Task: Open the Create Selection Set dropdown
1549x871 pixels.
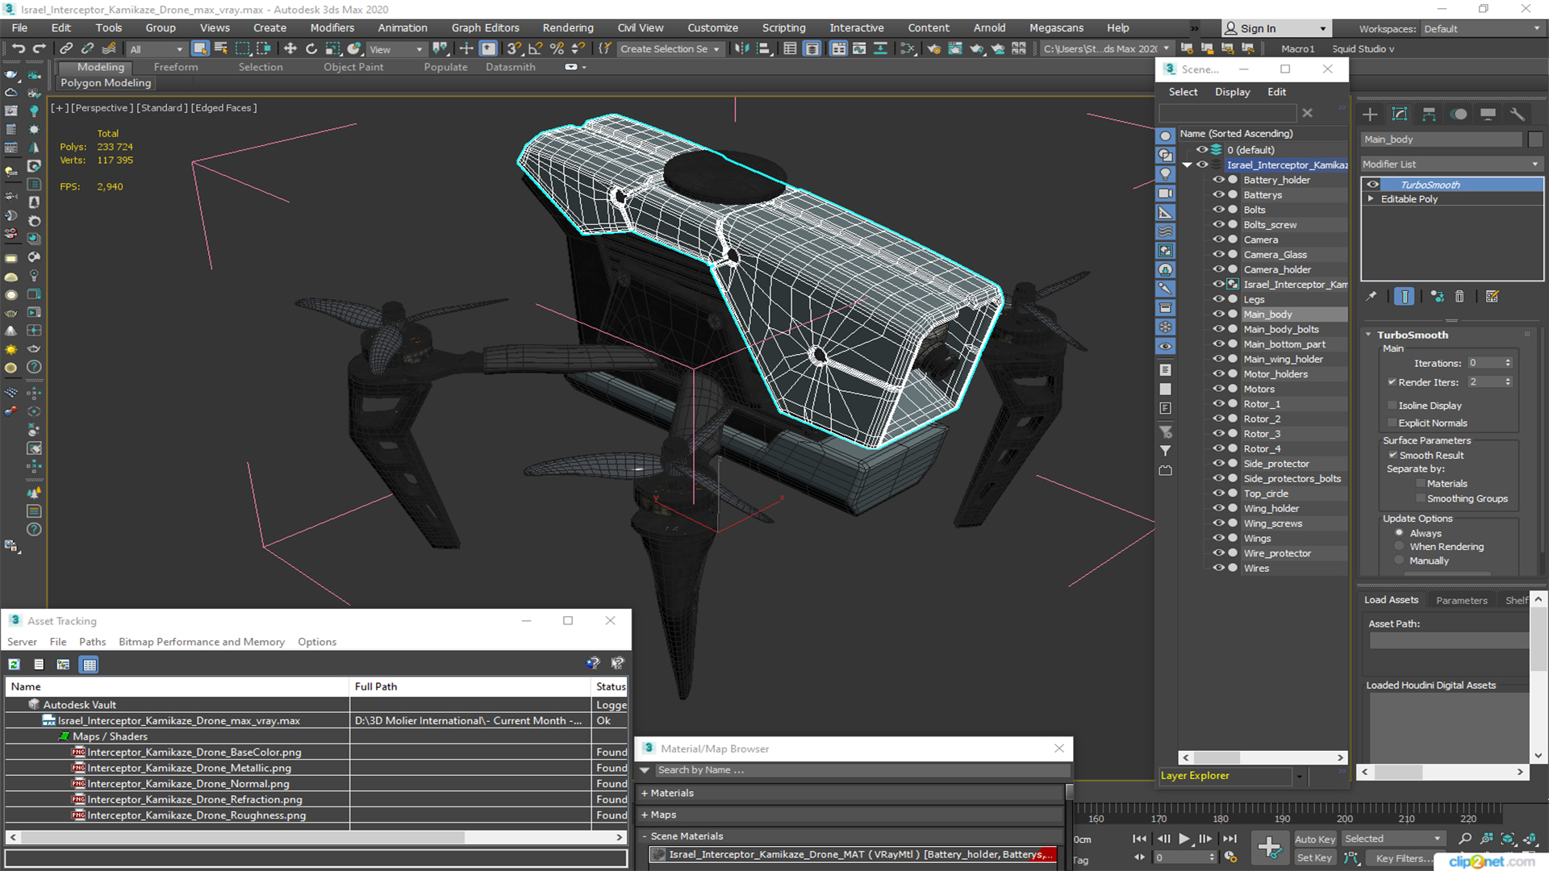Action: point(670,49)
